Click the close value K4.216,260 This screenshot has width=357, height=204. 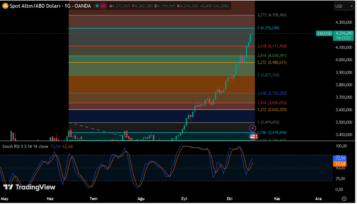click(188, 6)
